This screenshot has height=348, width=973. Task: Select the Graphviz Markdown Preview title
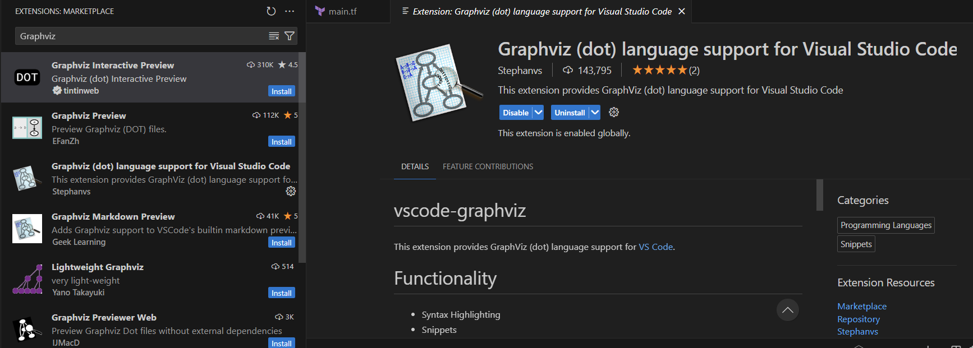[x=113, y=216]
